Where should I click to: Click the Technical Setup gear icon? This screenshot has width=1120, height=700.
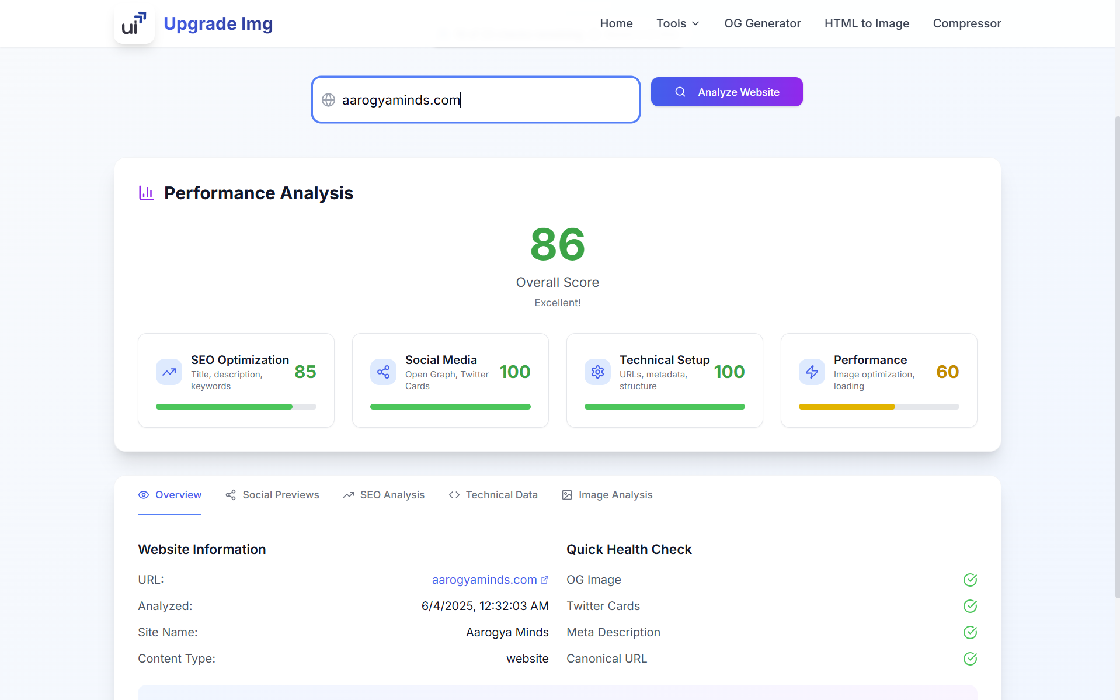click(598, 372)
